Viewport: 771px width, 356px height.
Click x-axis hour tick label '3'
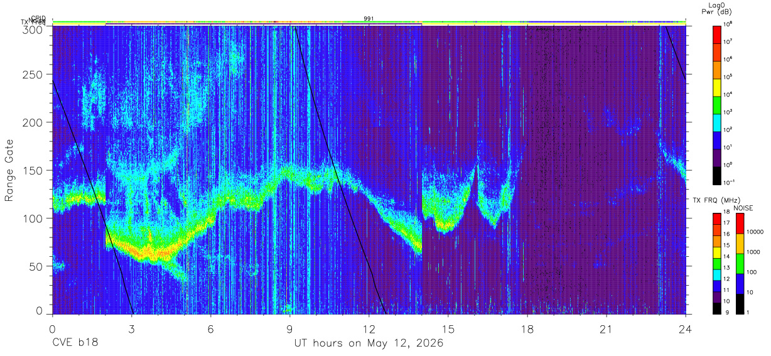131,330
